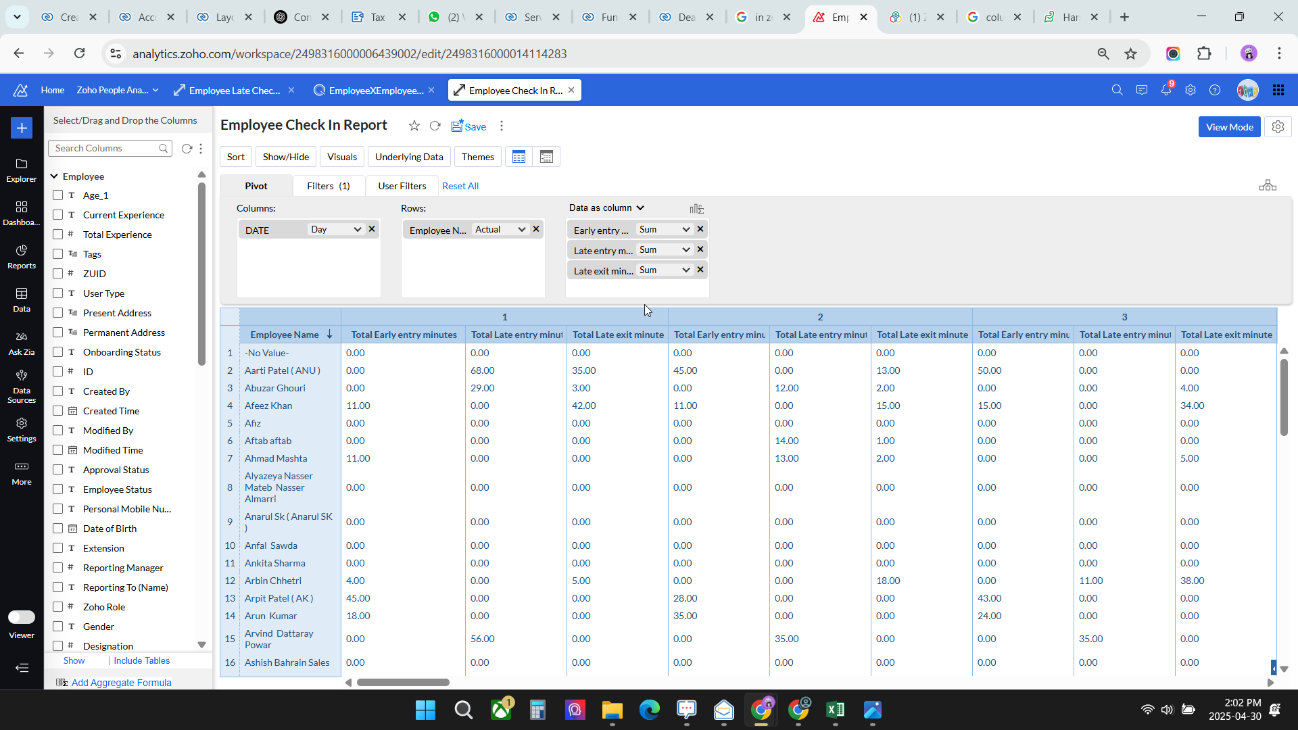Open notifications bell in header
This screenshot has height=730, width=1298.
(x=1165, y=90)
